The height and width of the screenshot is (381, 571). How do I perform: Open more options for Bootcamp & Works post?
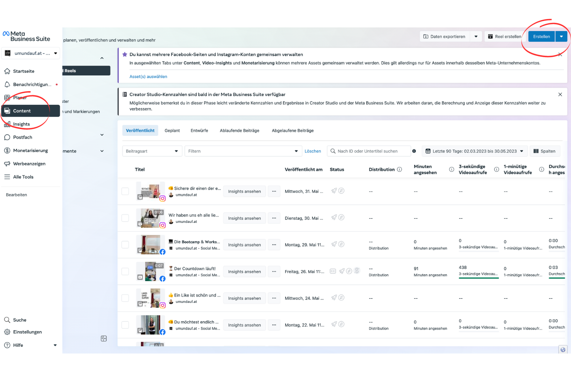coord(274,245)
